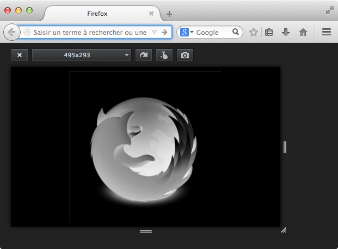
Task: Click the green zoom window button
Action: (x=29, y=10)
